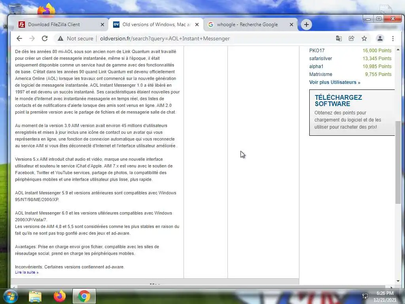This screenshot has height=304, width=405.
Task: Open the Chrome profile avatar
Action: coord(380,38)
